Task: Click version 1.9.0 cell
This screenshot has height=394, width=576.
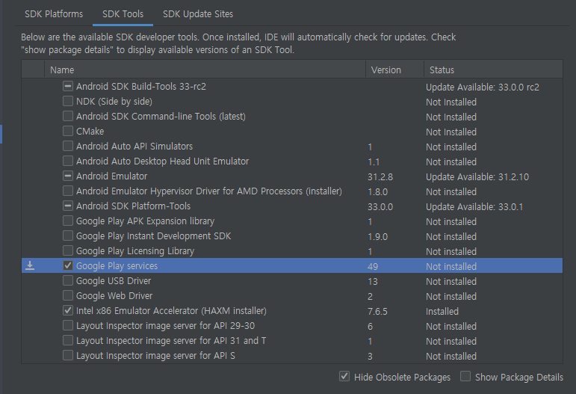Action: (377, 237)
